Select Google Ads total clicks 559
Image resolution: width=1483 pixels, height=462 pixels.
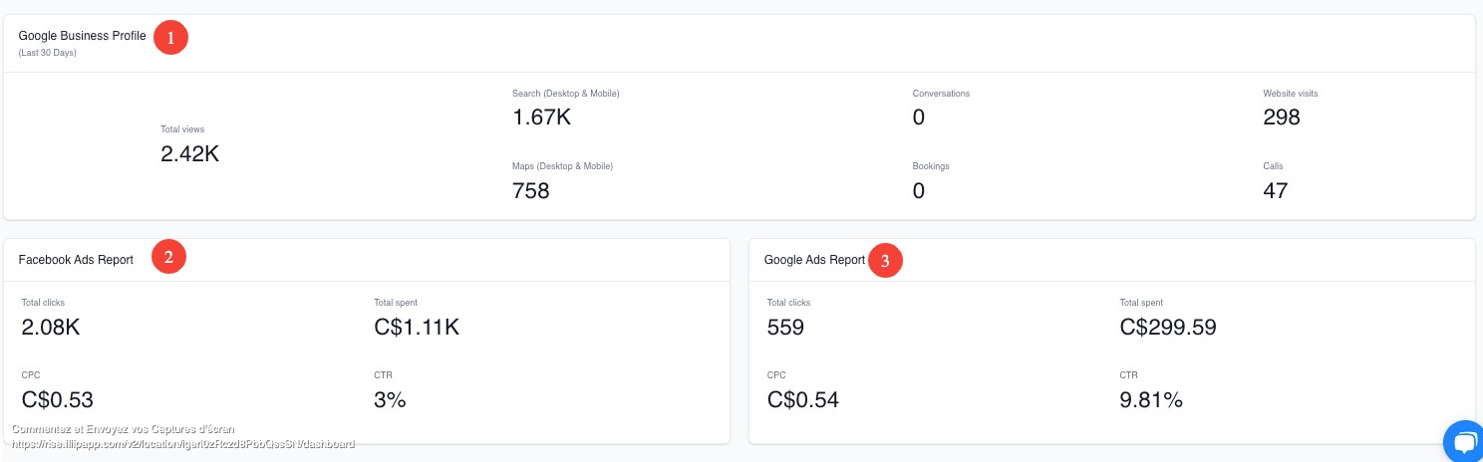pos(785,327)
